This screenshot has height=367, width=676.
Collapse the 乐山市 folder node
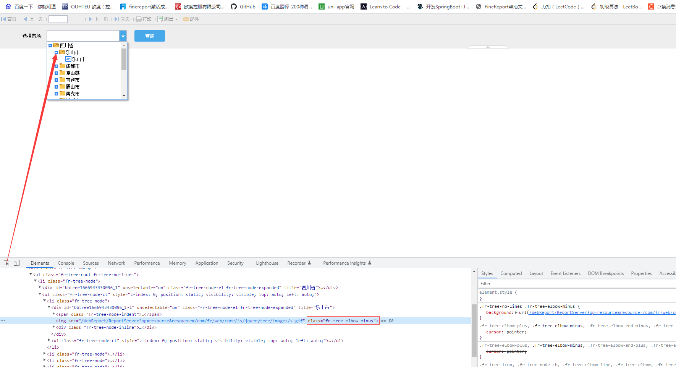click(x=56, y=52)
